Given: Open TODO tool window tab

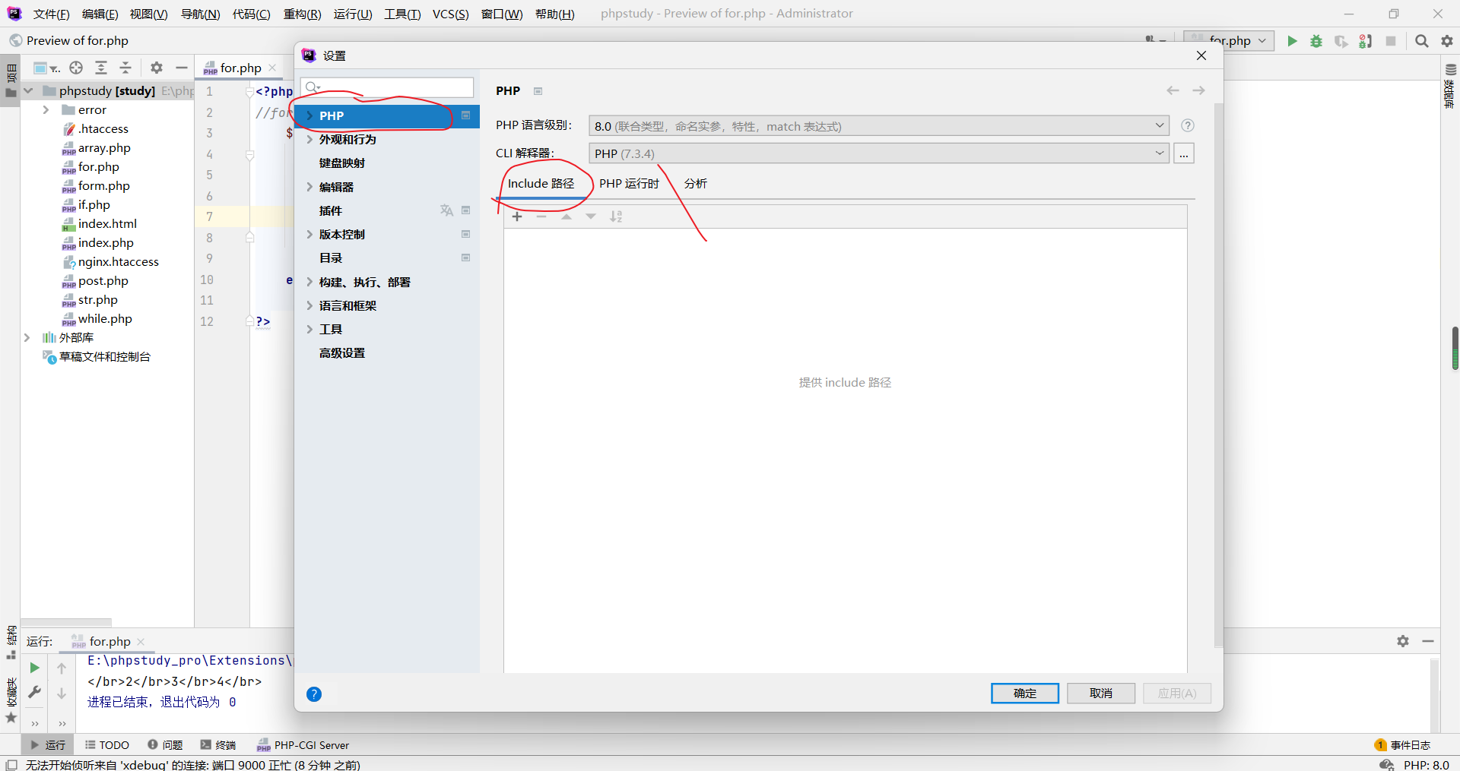Looking at the screenshot, I should click(x=107, y=745).
